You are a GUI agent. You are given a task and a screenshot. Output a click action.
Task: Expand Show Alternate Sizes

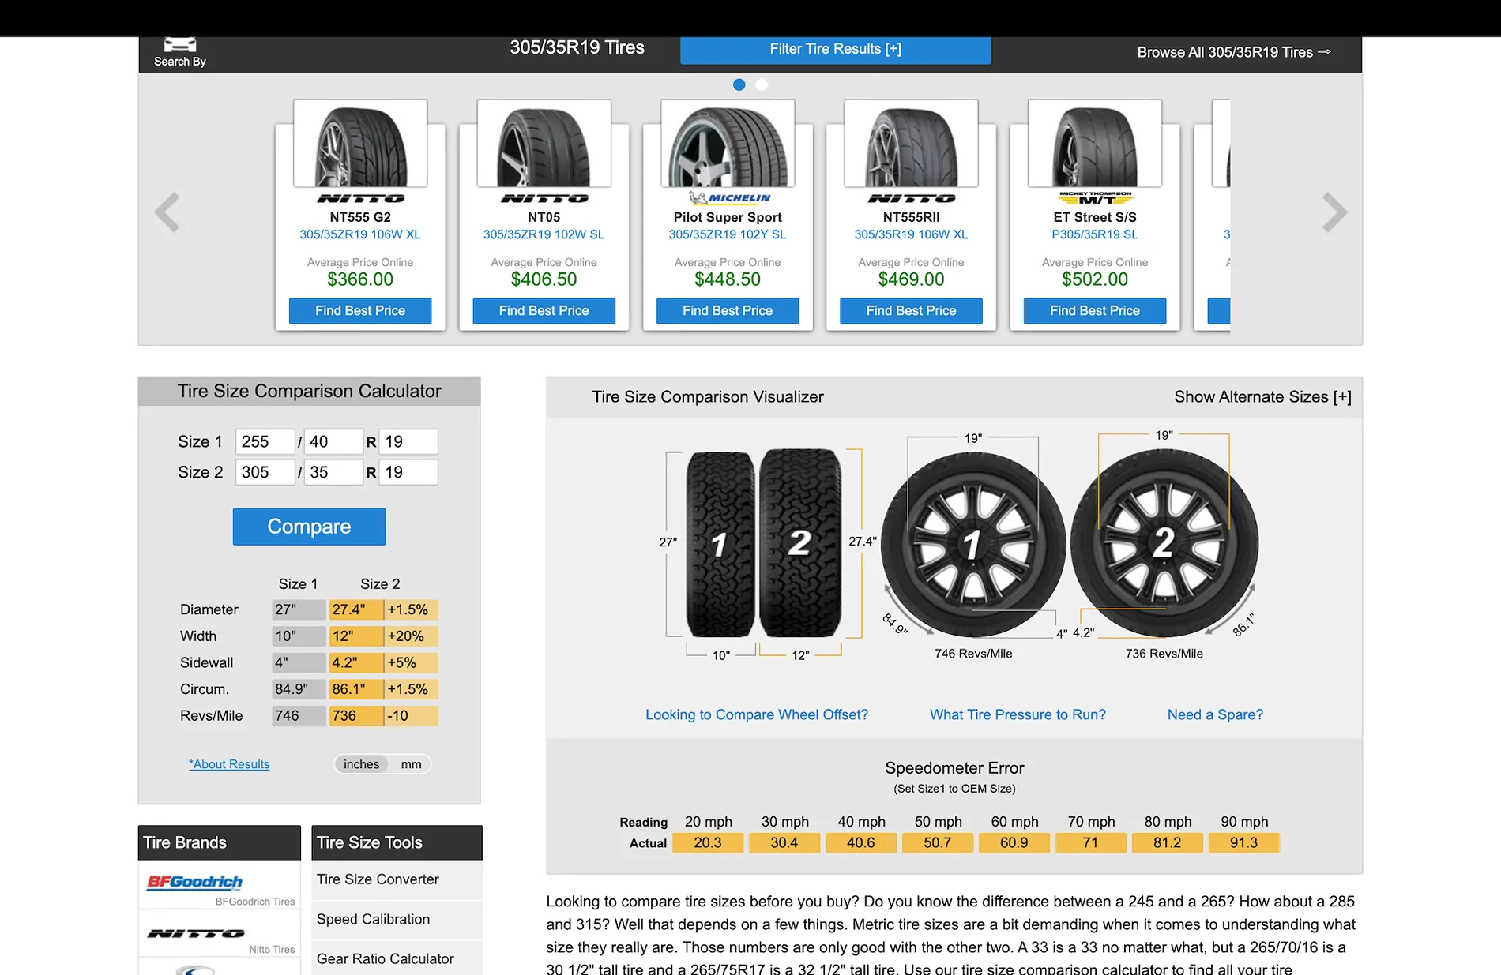tap(1262, 397)
